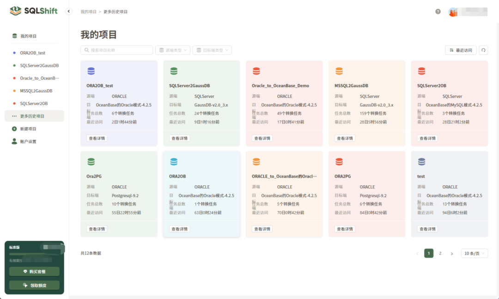The height and width of the screenshot is (299, 499).
Task: Go to the next page arrow
Action: (451, 253)
